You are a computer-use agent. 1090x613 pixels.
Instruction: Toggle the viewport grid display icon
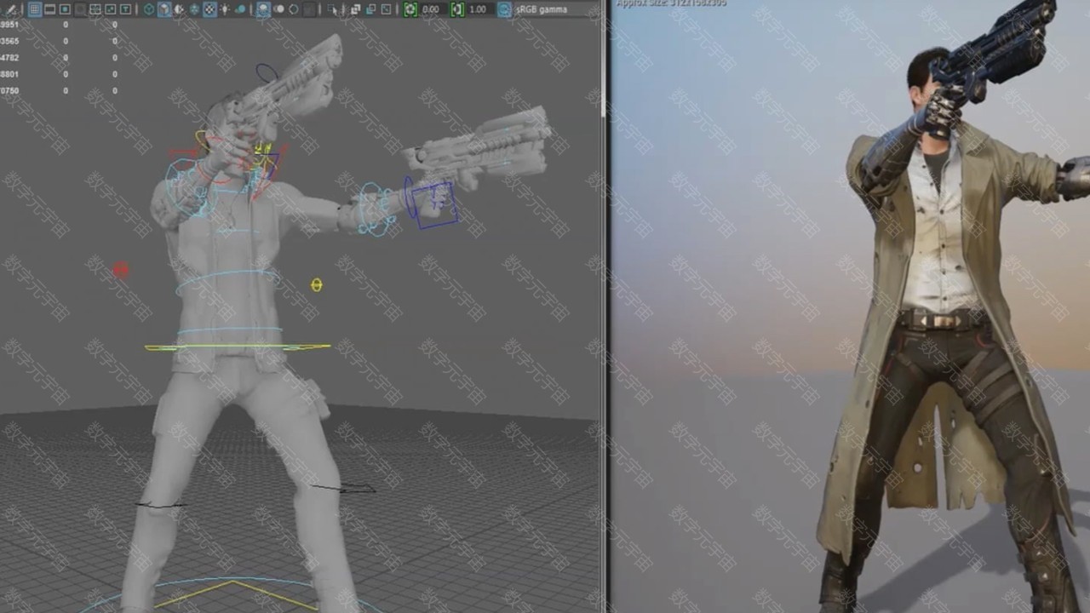35,9
